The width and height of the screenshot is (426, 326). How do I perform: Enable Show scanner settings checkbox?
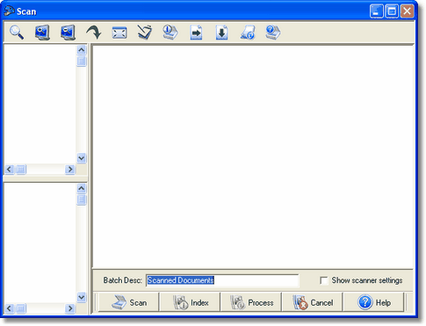click(x=324, y=280)
